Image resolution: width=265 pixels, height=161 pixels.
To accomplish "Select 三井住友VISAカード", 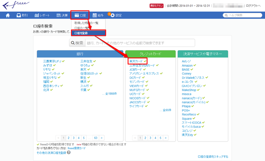I will tap(142, 65).
